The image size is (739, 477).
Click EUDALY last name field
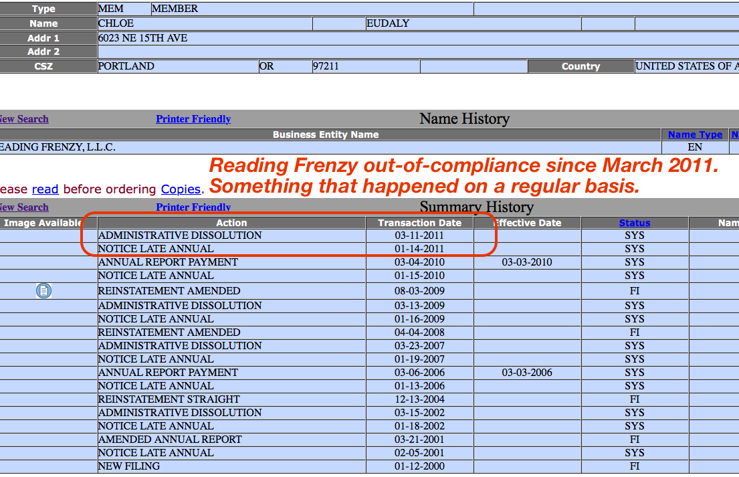click(x=473, y=23)
